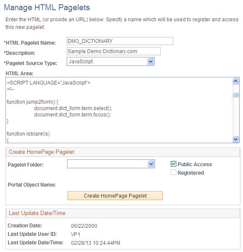Click the HTML Pagelet Name input field
The height and width of the screenshot is (252, 243).
pyautogui.click(x=120, y=41)
